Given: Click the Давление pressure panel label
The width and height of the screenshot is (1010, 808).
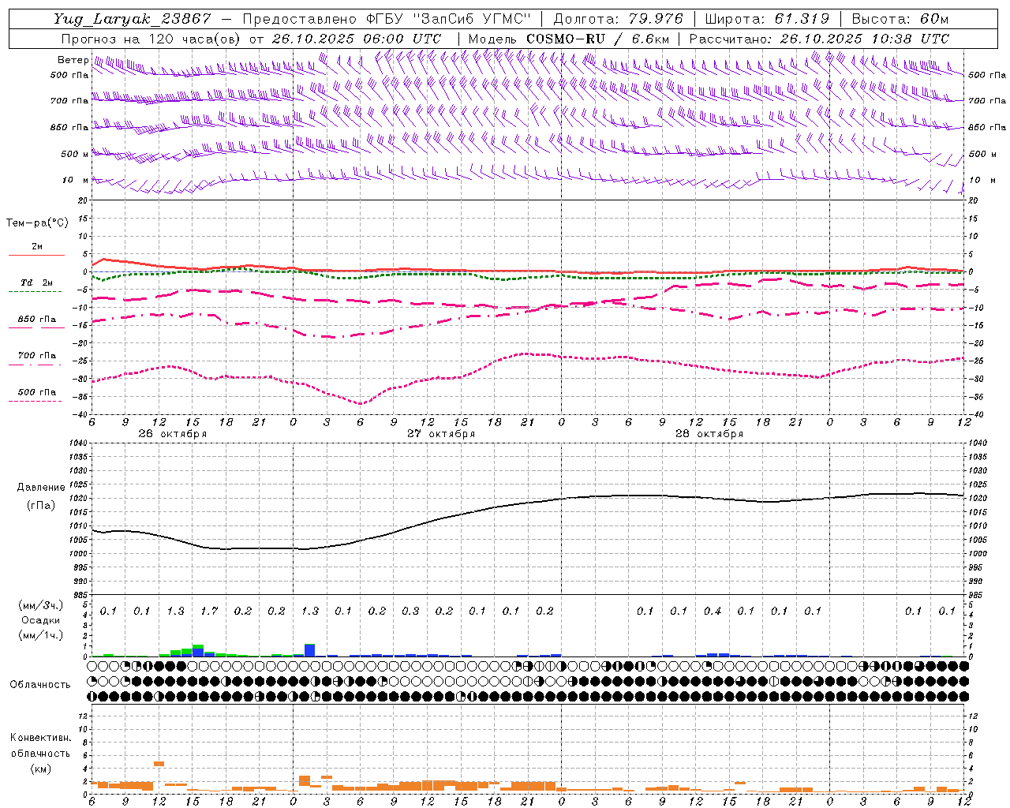Looking at the screenshot, I should tap(41, 488).
